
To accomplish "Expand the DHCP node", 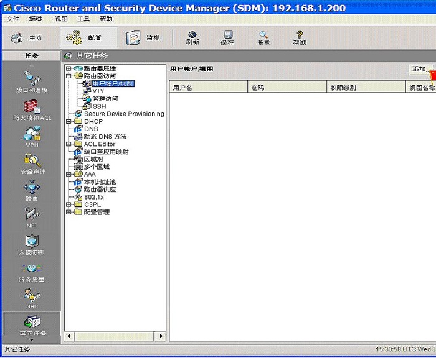I will 69,121.
